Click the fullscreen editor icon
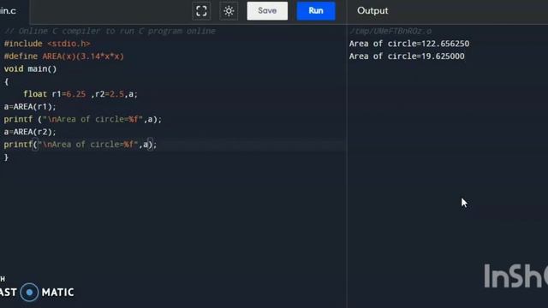 click(201, 11)
